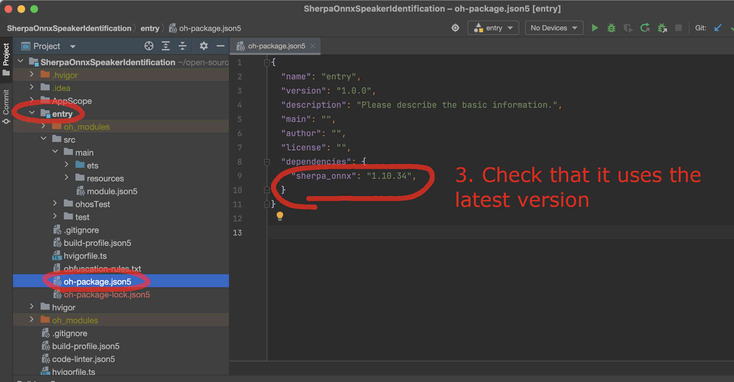Select root build-profile.json5 file
The image size is (734, 382).
click(x=86, y=346)
